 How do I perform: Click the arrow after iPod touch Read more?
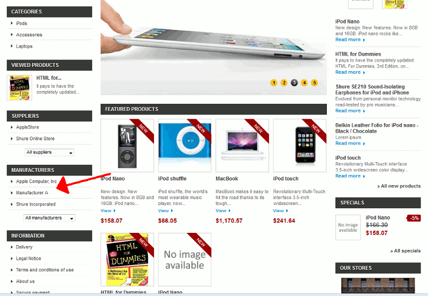point(364,176)
